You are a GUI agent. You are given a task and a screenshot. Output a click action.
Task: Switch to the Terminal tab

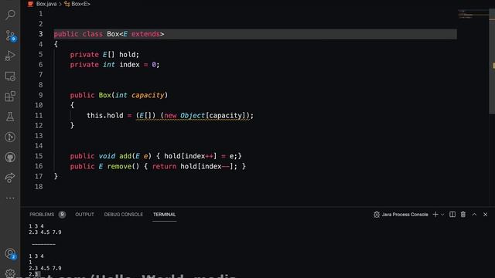point(164,215)
